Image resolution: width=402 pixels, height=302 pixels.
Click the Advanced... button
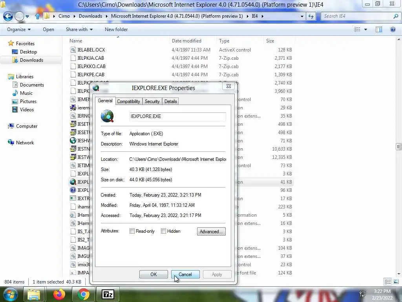(211, 231)
